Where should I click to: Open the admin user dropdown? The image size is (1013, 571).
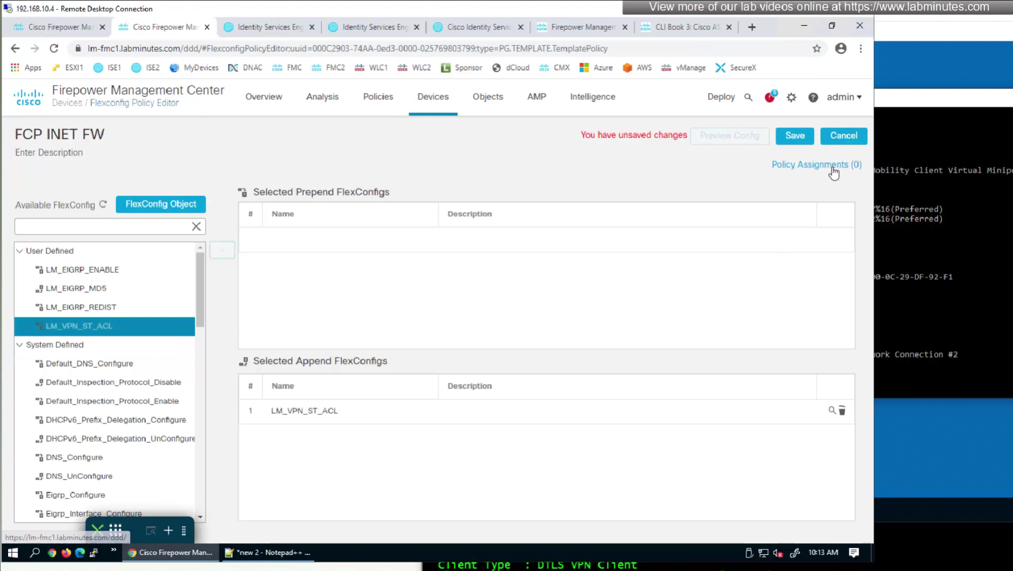[844, 97]
